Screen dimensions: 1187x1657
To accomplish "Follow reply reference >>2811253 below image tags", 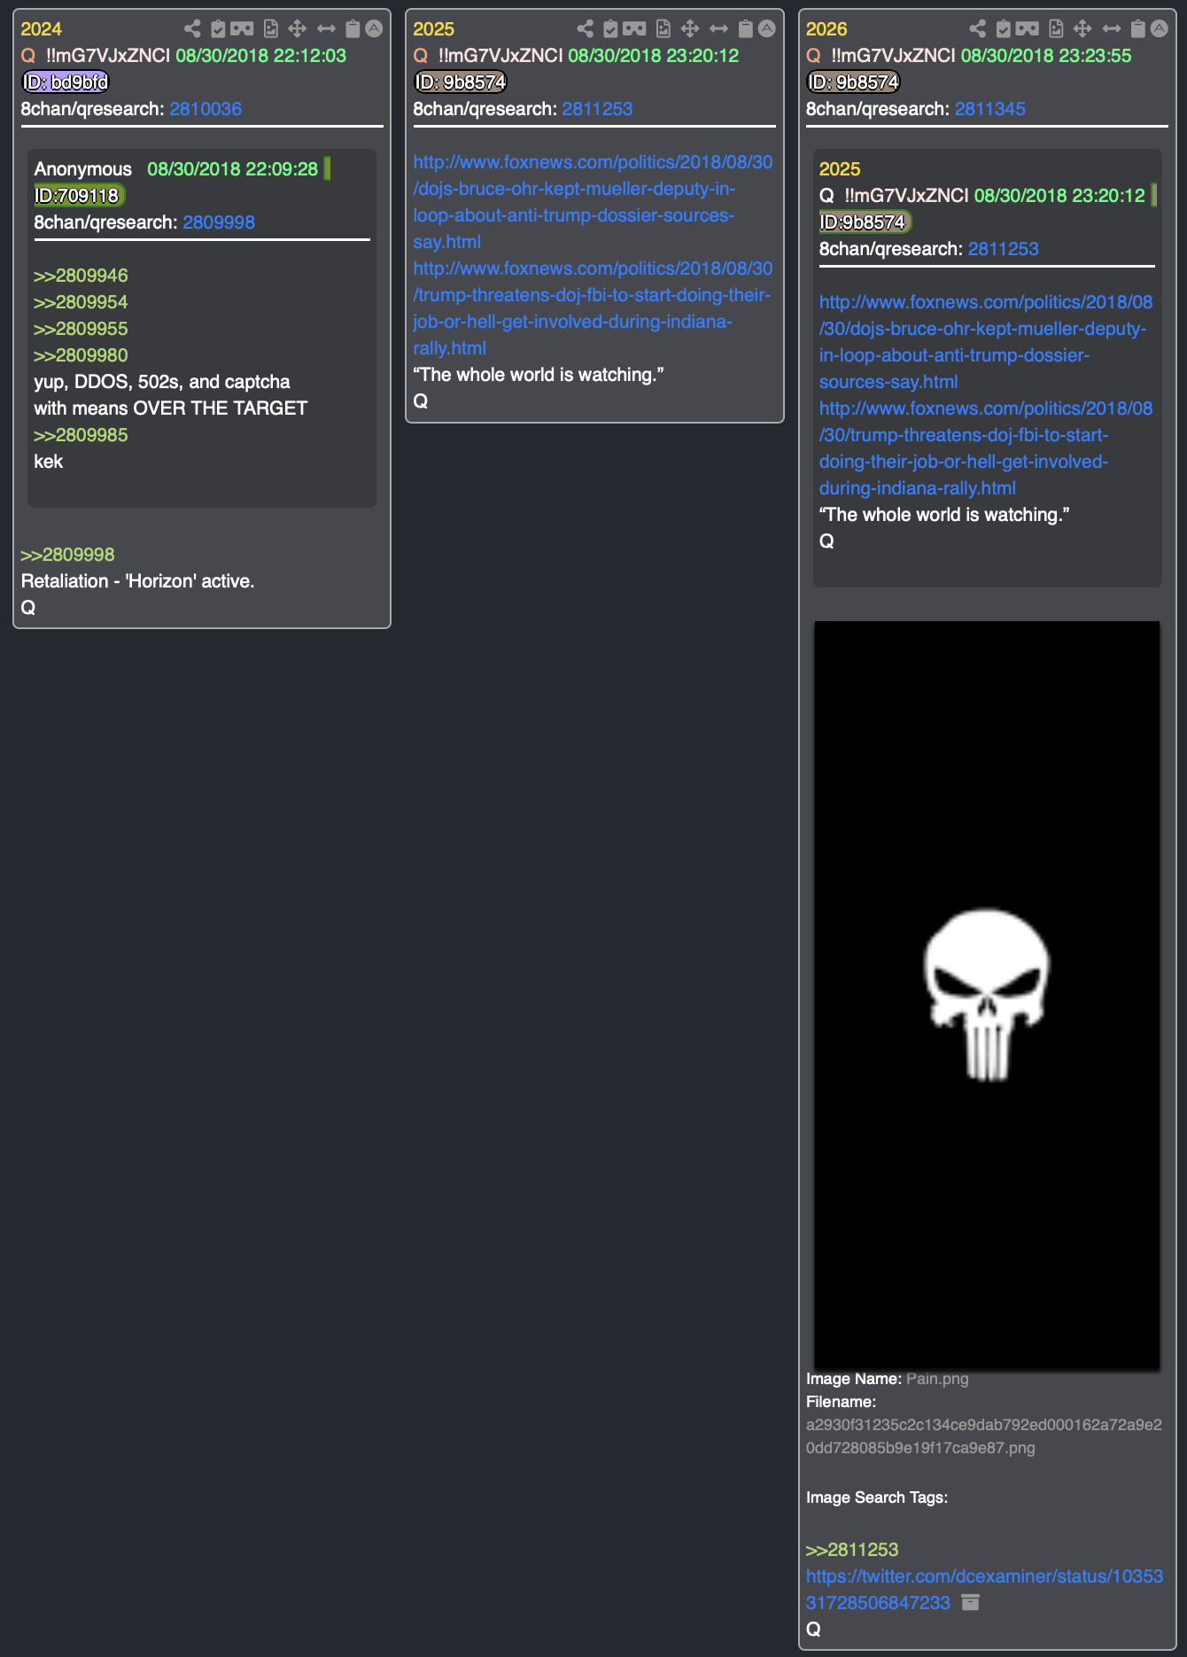I will (852, 1550).
